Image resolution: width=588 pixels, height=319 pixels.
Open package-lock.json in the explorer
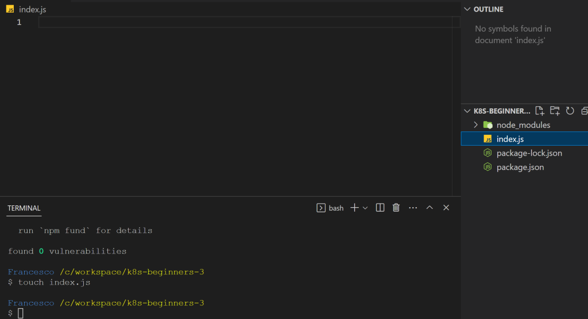pos(524,153)
